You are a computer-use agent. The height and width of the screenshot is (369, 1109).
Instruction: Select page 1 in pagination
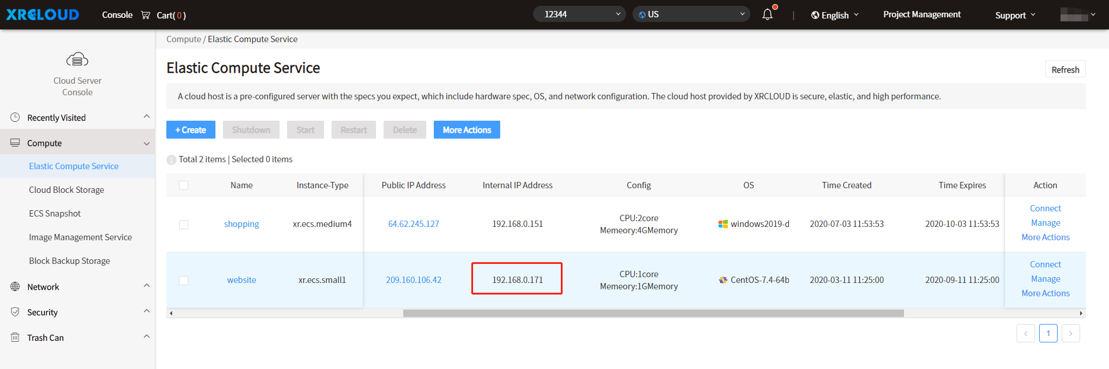[1048, 333]
